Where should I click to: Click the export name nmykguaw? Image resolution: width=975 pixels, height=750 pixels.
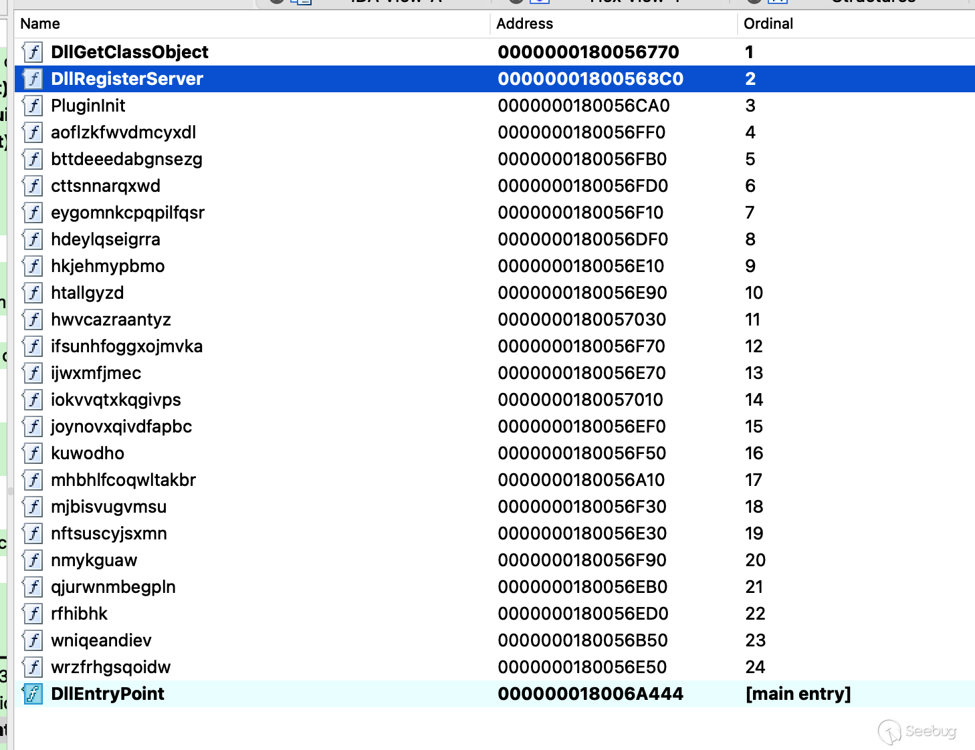[94, 559]
